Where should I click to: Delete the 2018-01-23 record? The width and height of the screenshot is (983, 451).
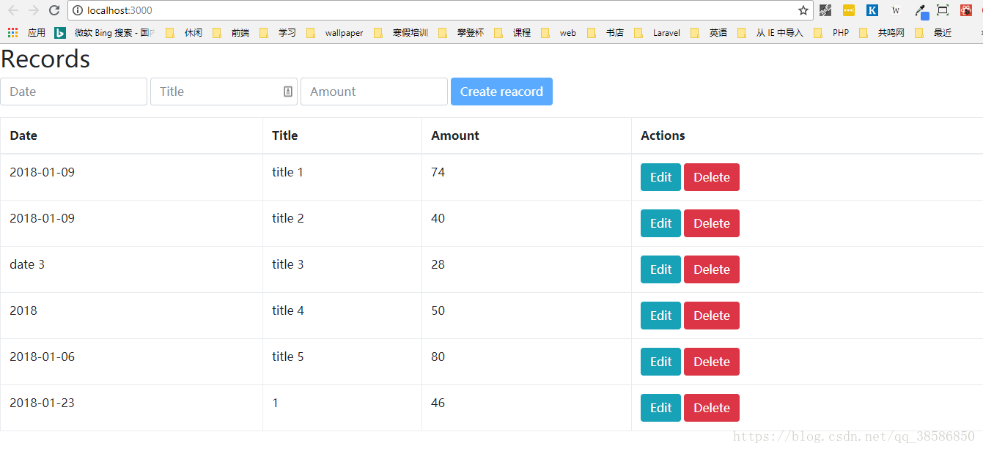[712, 408]
